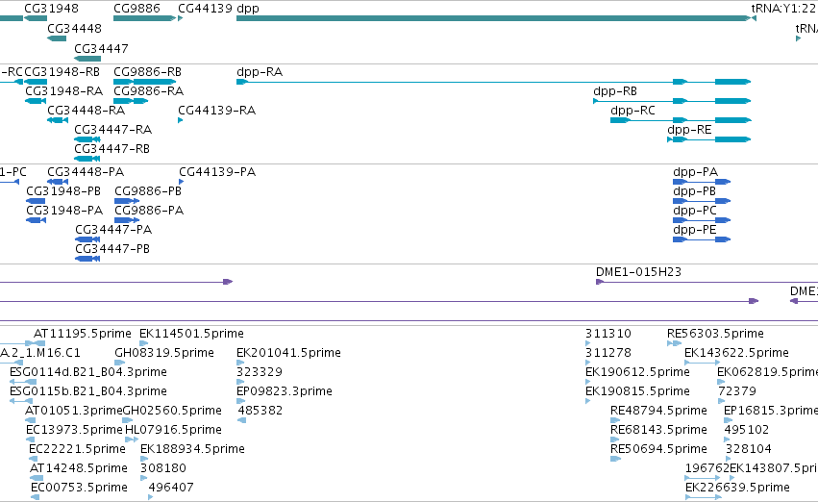Click EST EK114501.5prime
818x502 pixels.
click(143, 344)
